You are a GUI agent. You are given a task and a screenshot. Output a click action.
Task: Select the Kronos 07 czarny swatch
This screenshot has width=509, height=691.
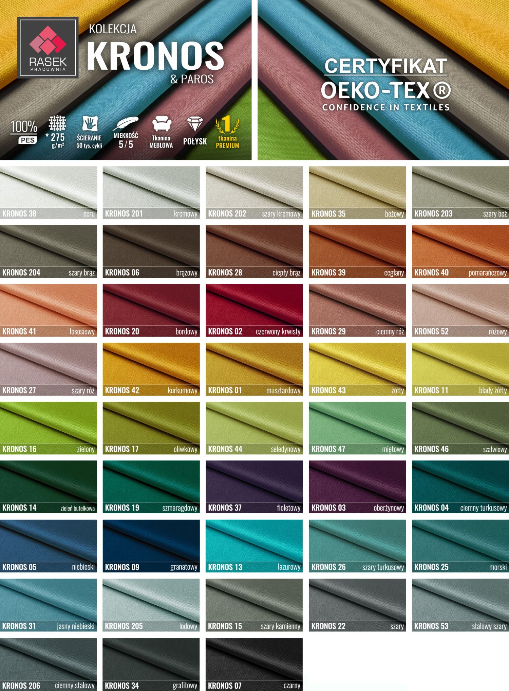point(254,664)
